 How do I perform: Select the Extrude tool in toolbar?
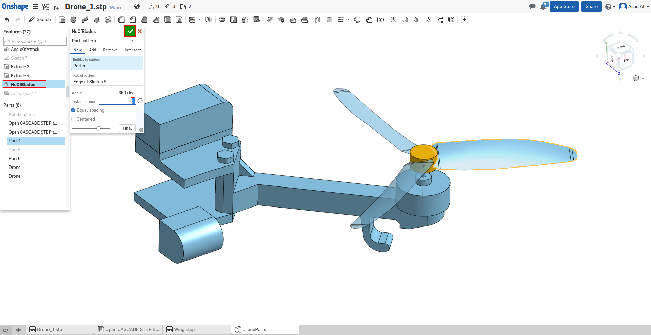62,20
